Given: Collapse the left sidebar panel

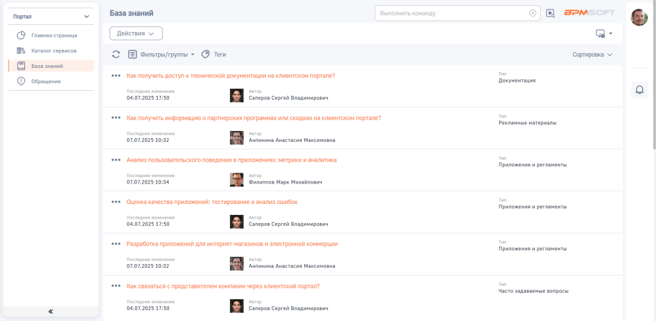Looking at the screenshot, I should (x=51, y=311).
